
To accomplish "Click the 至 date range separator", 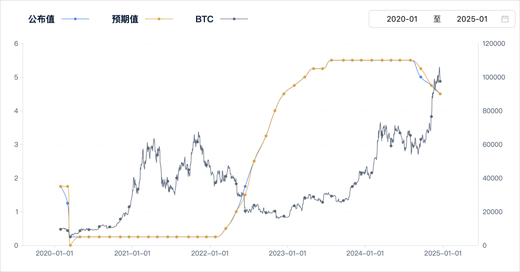I will point(437,19).
